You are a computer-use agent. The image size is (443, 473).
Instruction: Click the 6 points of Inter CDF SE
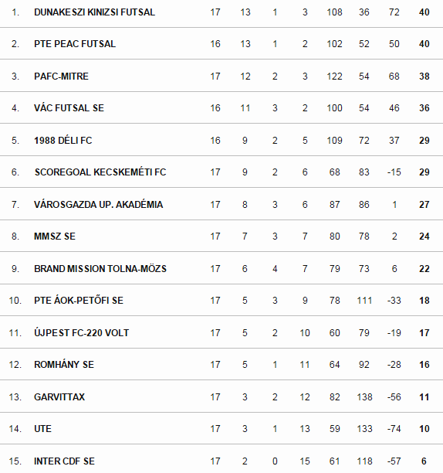(x=424, y=461)
